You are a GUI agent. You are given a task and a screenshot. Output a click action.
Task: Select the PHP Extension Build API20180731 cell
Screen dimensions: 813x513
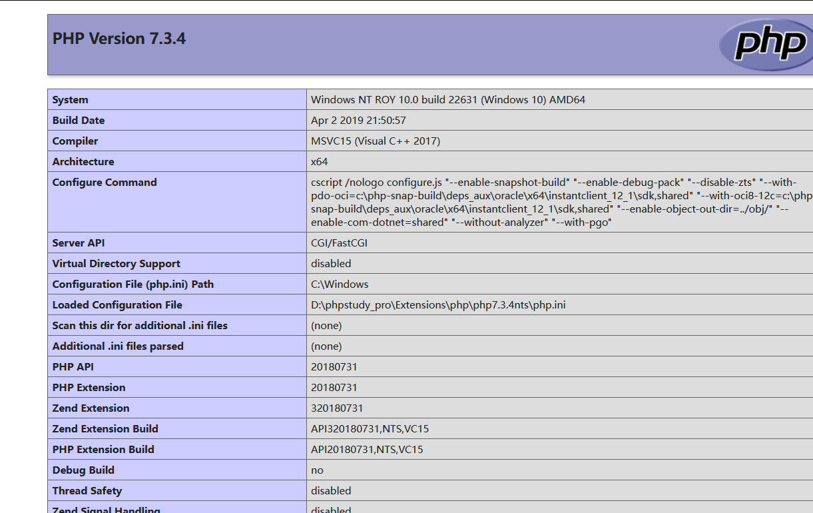pyautogui.click(x=369, y=449)
